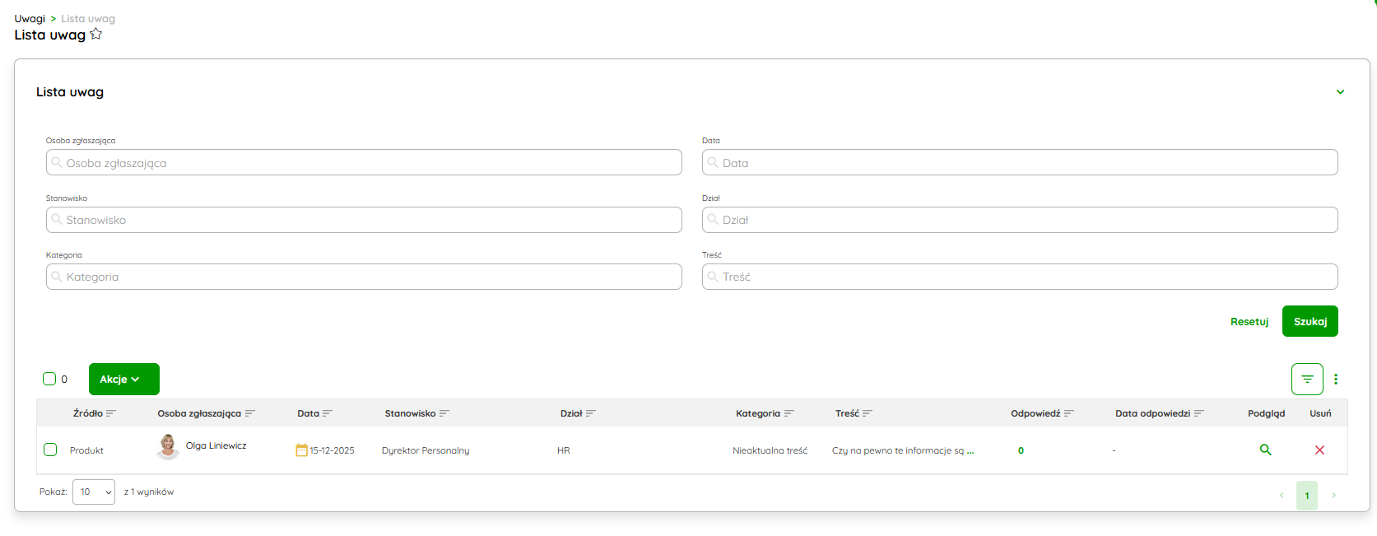The image size is (1377, 536).
Task: Go to Uwagi breadcrumb link
Action: coord(30,18)
